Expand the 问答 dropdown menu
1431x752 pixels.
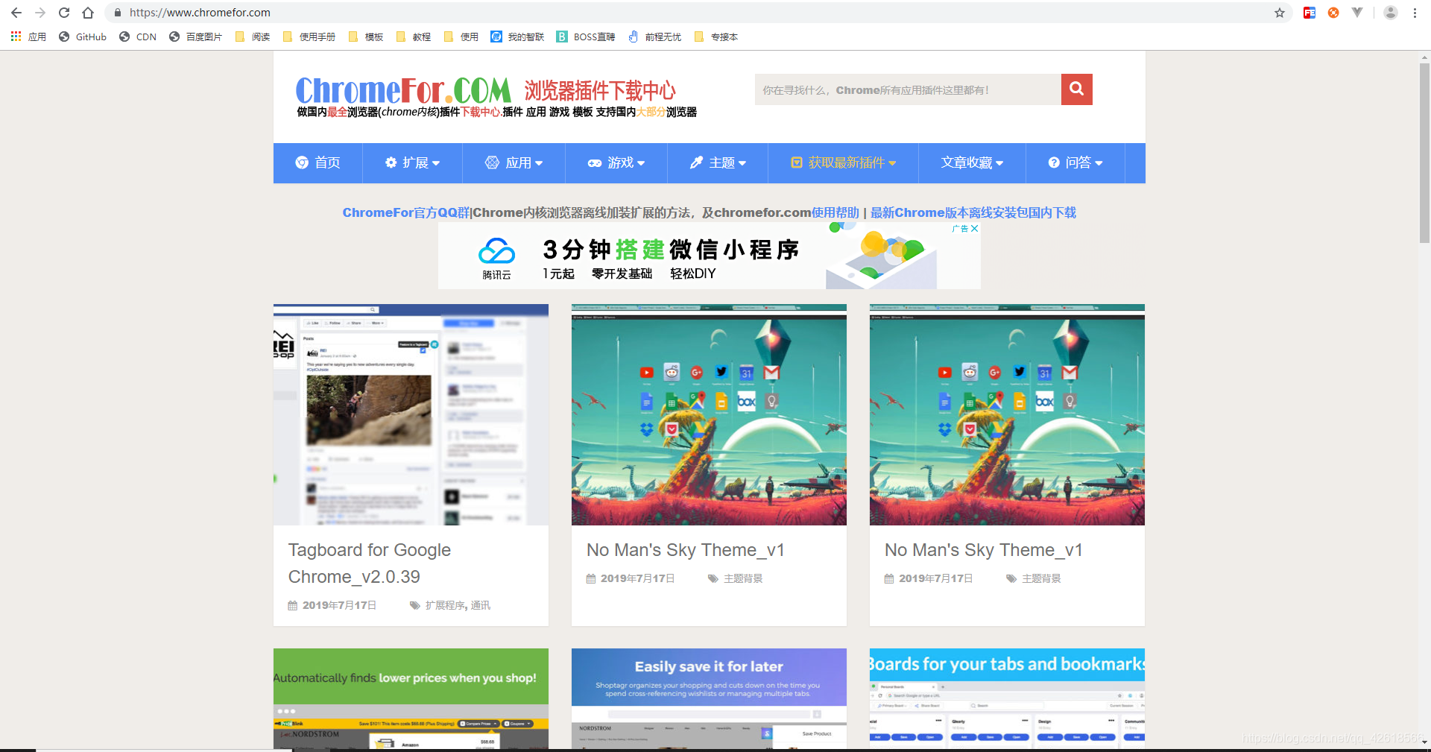(x=1075, y=162)
